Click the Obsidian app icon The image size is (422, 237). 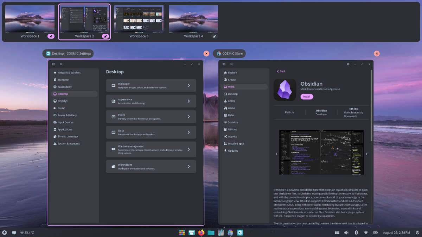(x=285, y=90)
